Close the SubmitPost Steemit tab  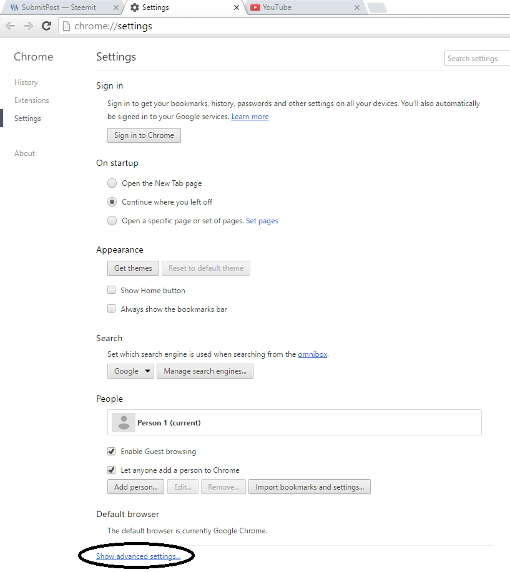click(115, 7)
